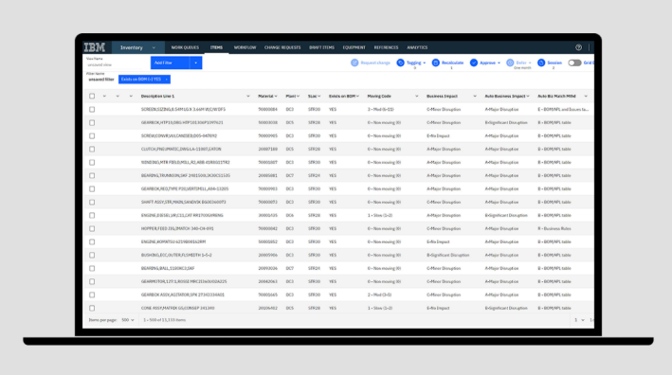Open the Add Filter split-button arrow
This screenshot has height=375, width=672.
[x=196, y=62]
